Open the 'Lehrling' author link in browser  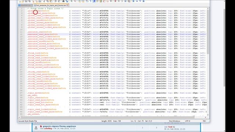[x=48, y=128]
